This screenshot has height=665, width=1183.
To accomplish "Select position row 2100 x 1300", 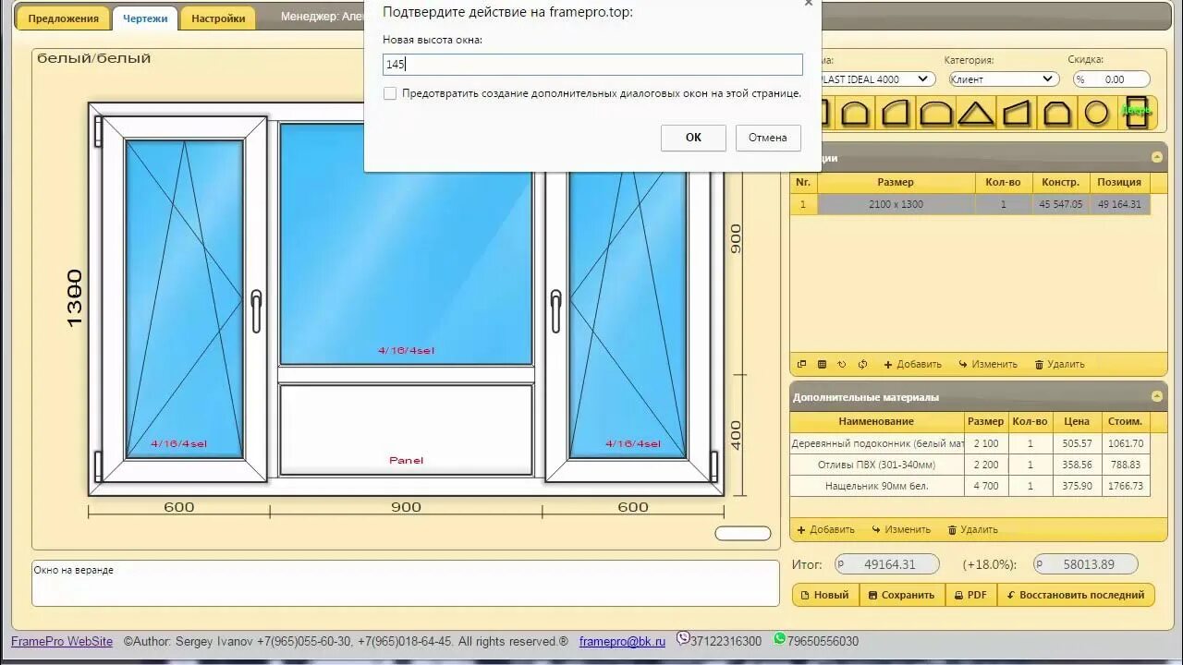I will pos(970,204).
